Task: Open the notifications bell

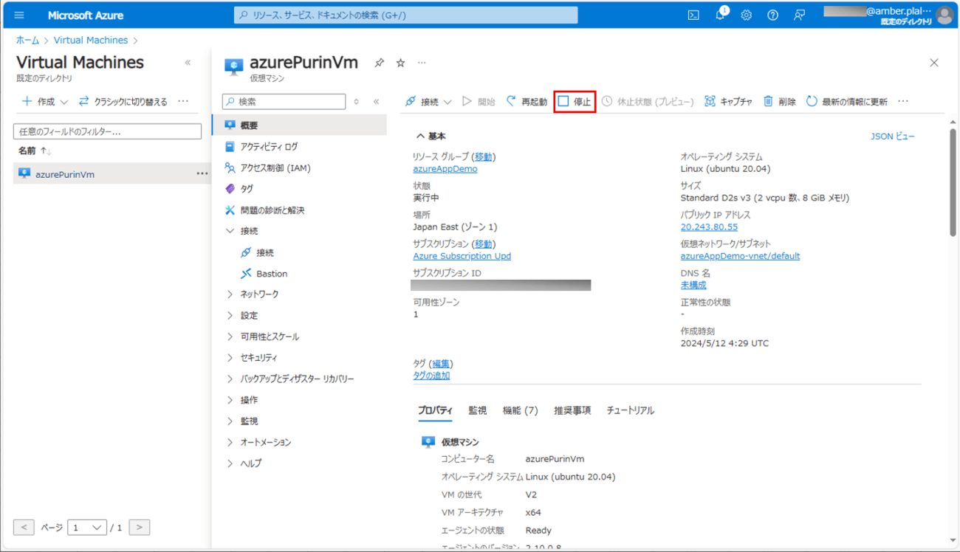Action: click(x=721, y=15)
